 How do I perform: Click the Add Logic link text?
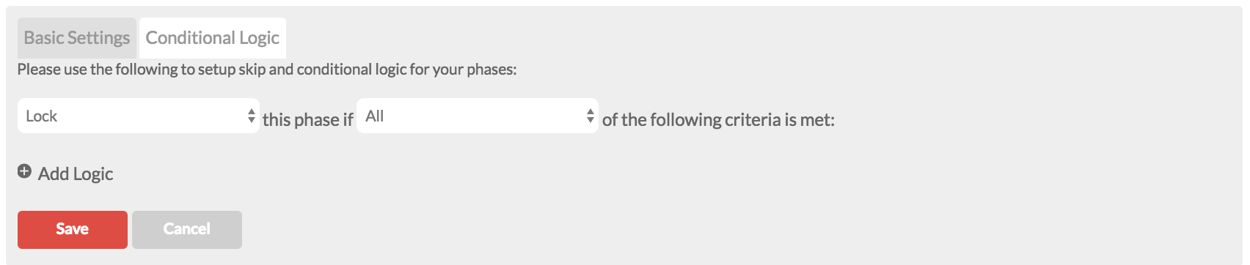76,173
